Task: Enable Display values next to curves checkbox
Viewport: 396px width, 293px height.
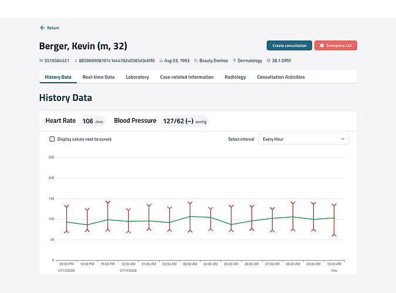Action: (52, 139)
